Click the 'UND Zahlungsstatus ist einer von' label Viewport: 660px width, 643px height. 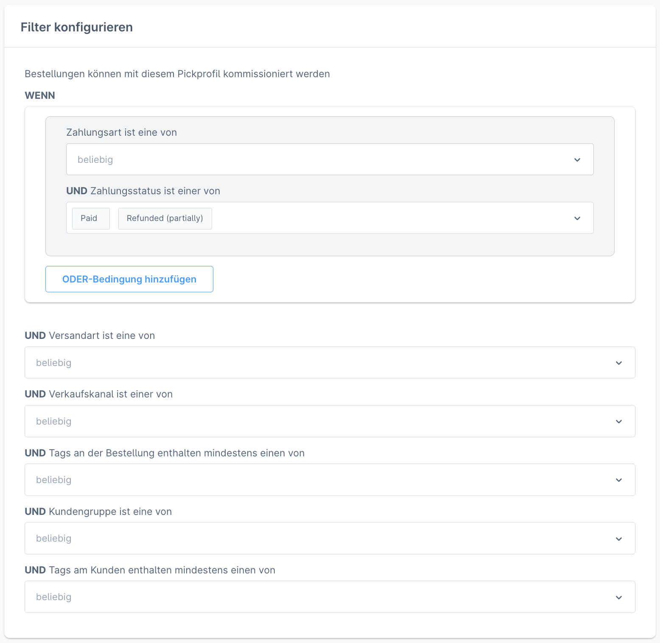coord(143,191)
